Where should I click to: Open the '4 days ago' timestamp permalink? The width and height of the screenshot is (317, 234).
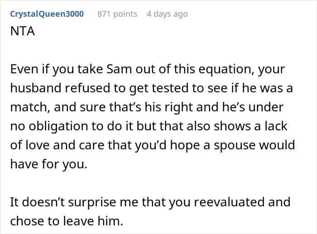[167, 14]
